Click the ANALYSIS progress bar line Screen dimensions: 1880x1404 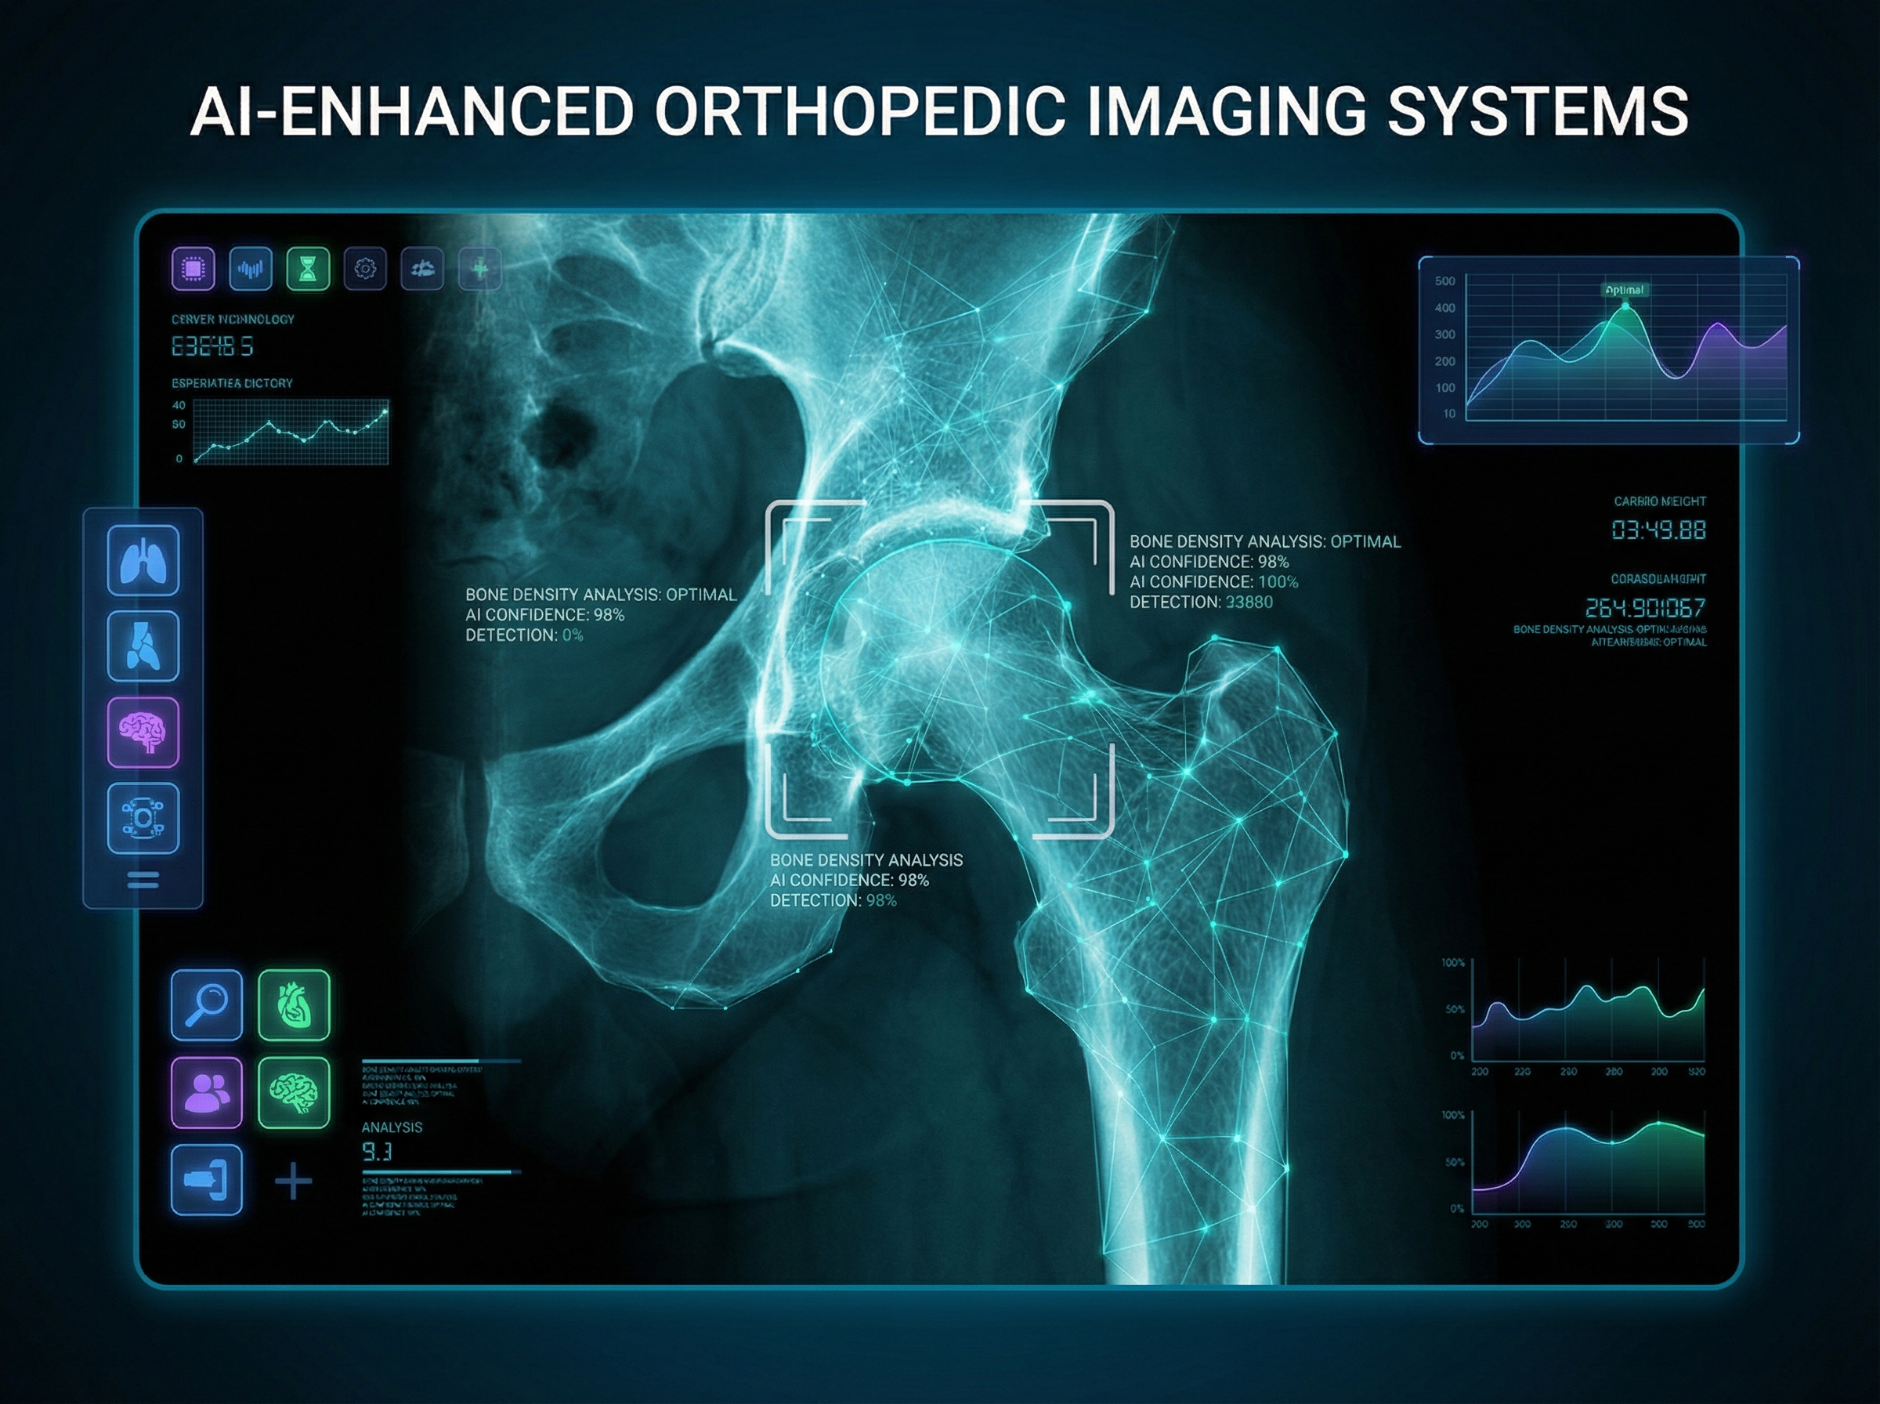(x=440, y=1172)
